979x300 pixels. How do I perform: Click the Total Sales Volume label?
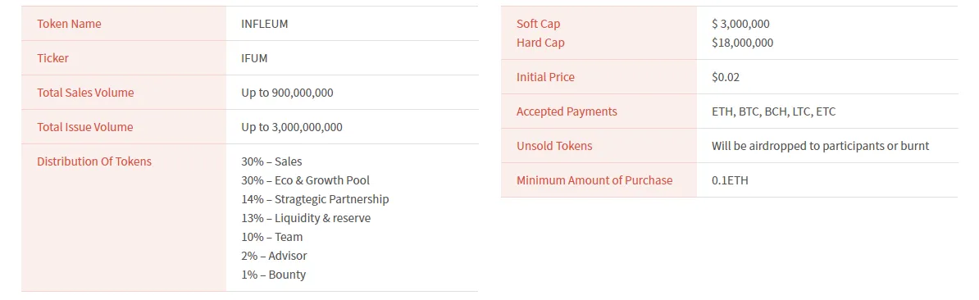(85, 93)
